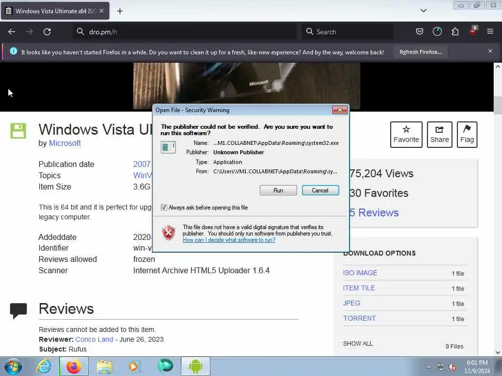Open Windows Explorer folder on taskbar
The image size is (502, 376).
tap(104, 366)
